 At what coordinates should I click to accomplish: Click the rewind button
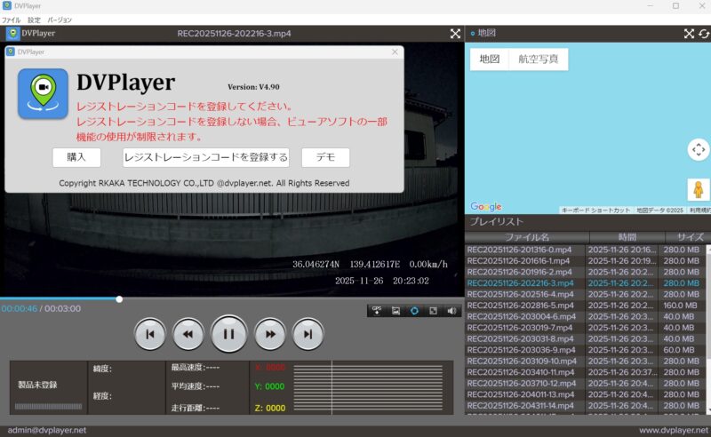pos(188,334)
